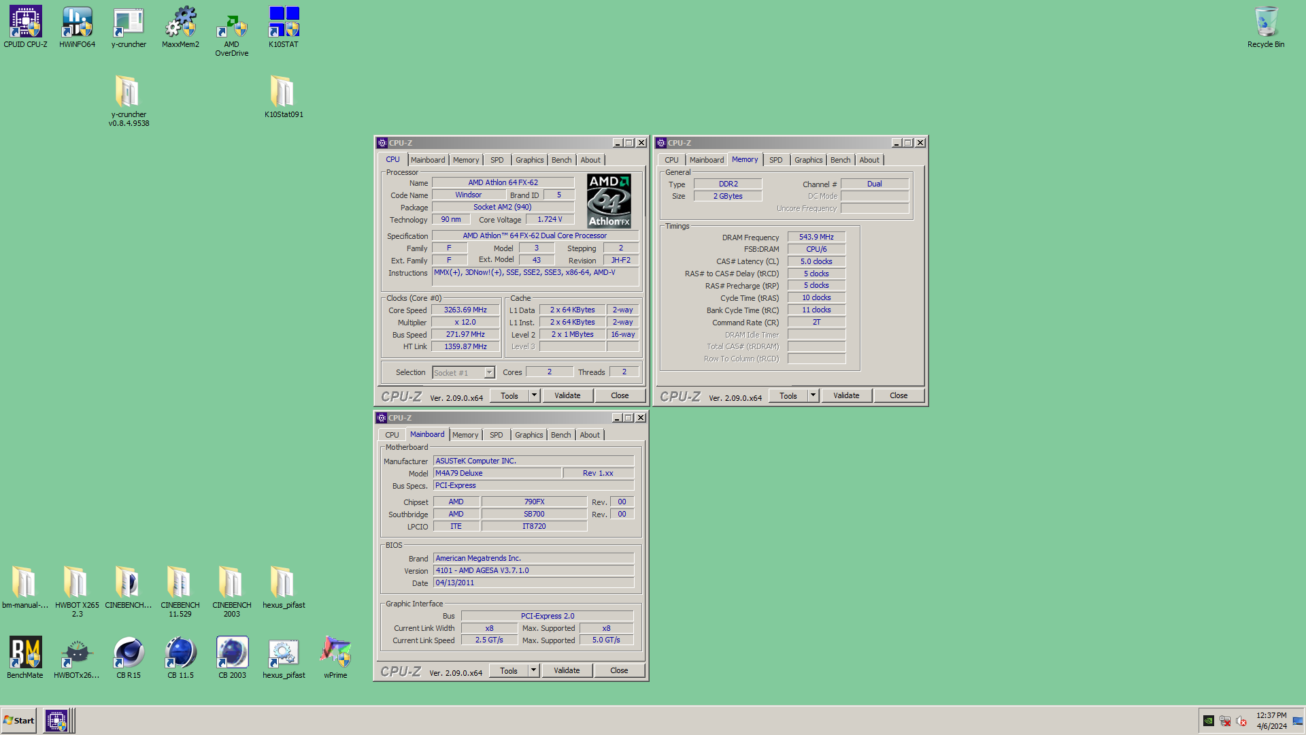This screenshot has width=1306, height=735.
Task: Launch MaxxMem2 desktop icon
Action: [180, 27]
